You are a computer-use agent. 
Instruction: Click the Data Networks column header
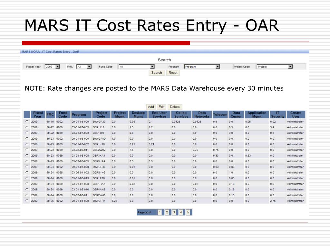(x=202, y=114)
